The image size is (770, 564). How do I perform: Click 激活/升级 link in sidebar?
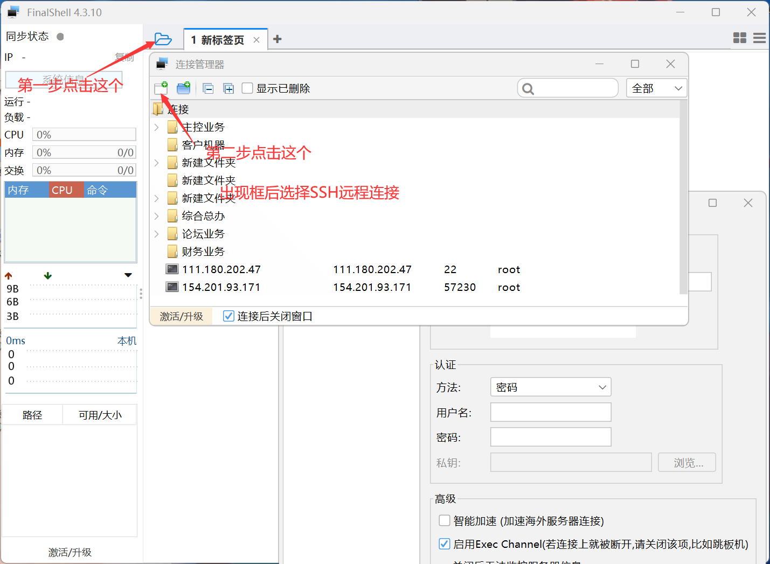click(x=70, y=552)
